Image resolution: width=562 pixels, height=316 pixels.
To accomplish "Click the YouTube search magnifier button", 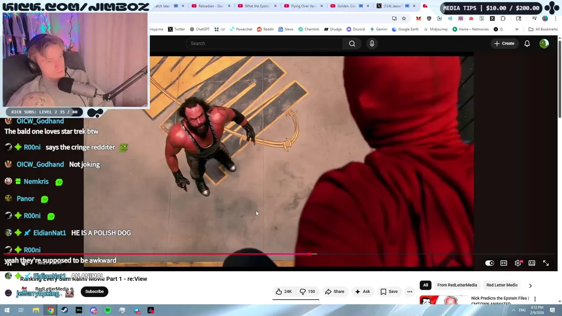I will 352,43.
